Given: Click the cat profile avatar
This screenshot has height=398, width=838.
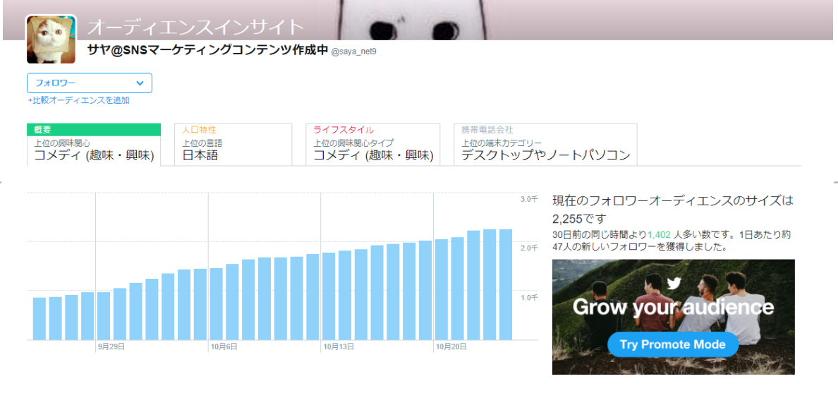Looking at the screenshot, I should pyautogui.click(x=51, y=40).
